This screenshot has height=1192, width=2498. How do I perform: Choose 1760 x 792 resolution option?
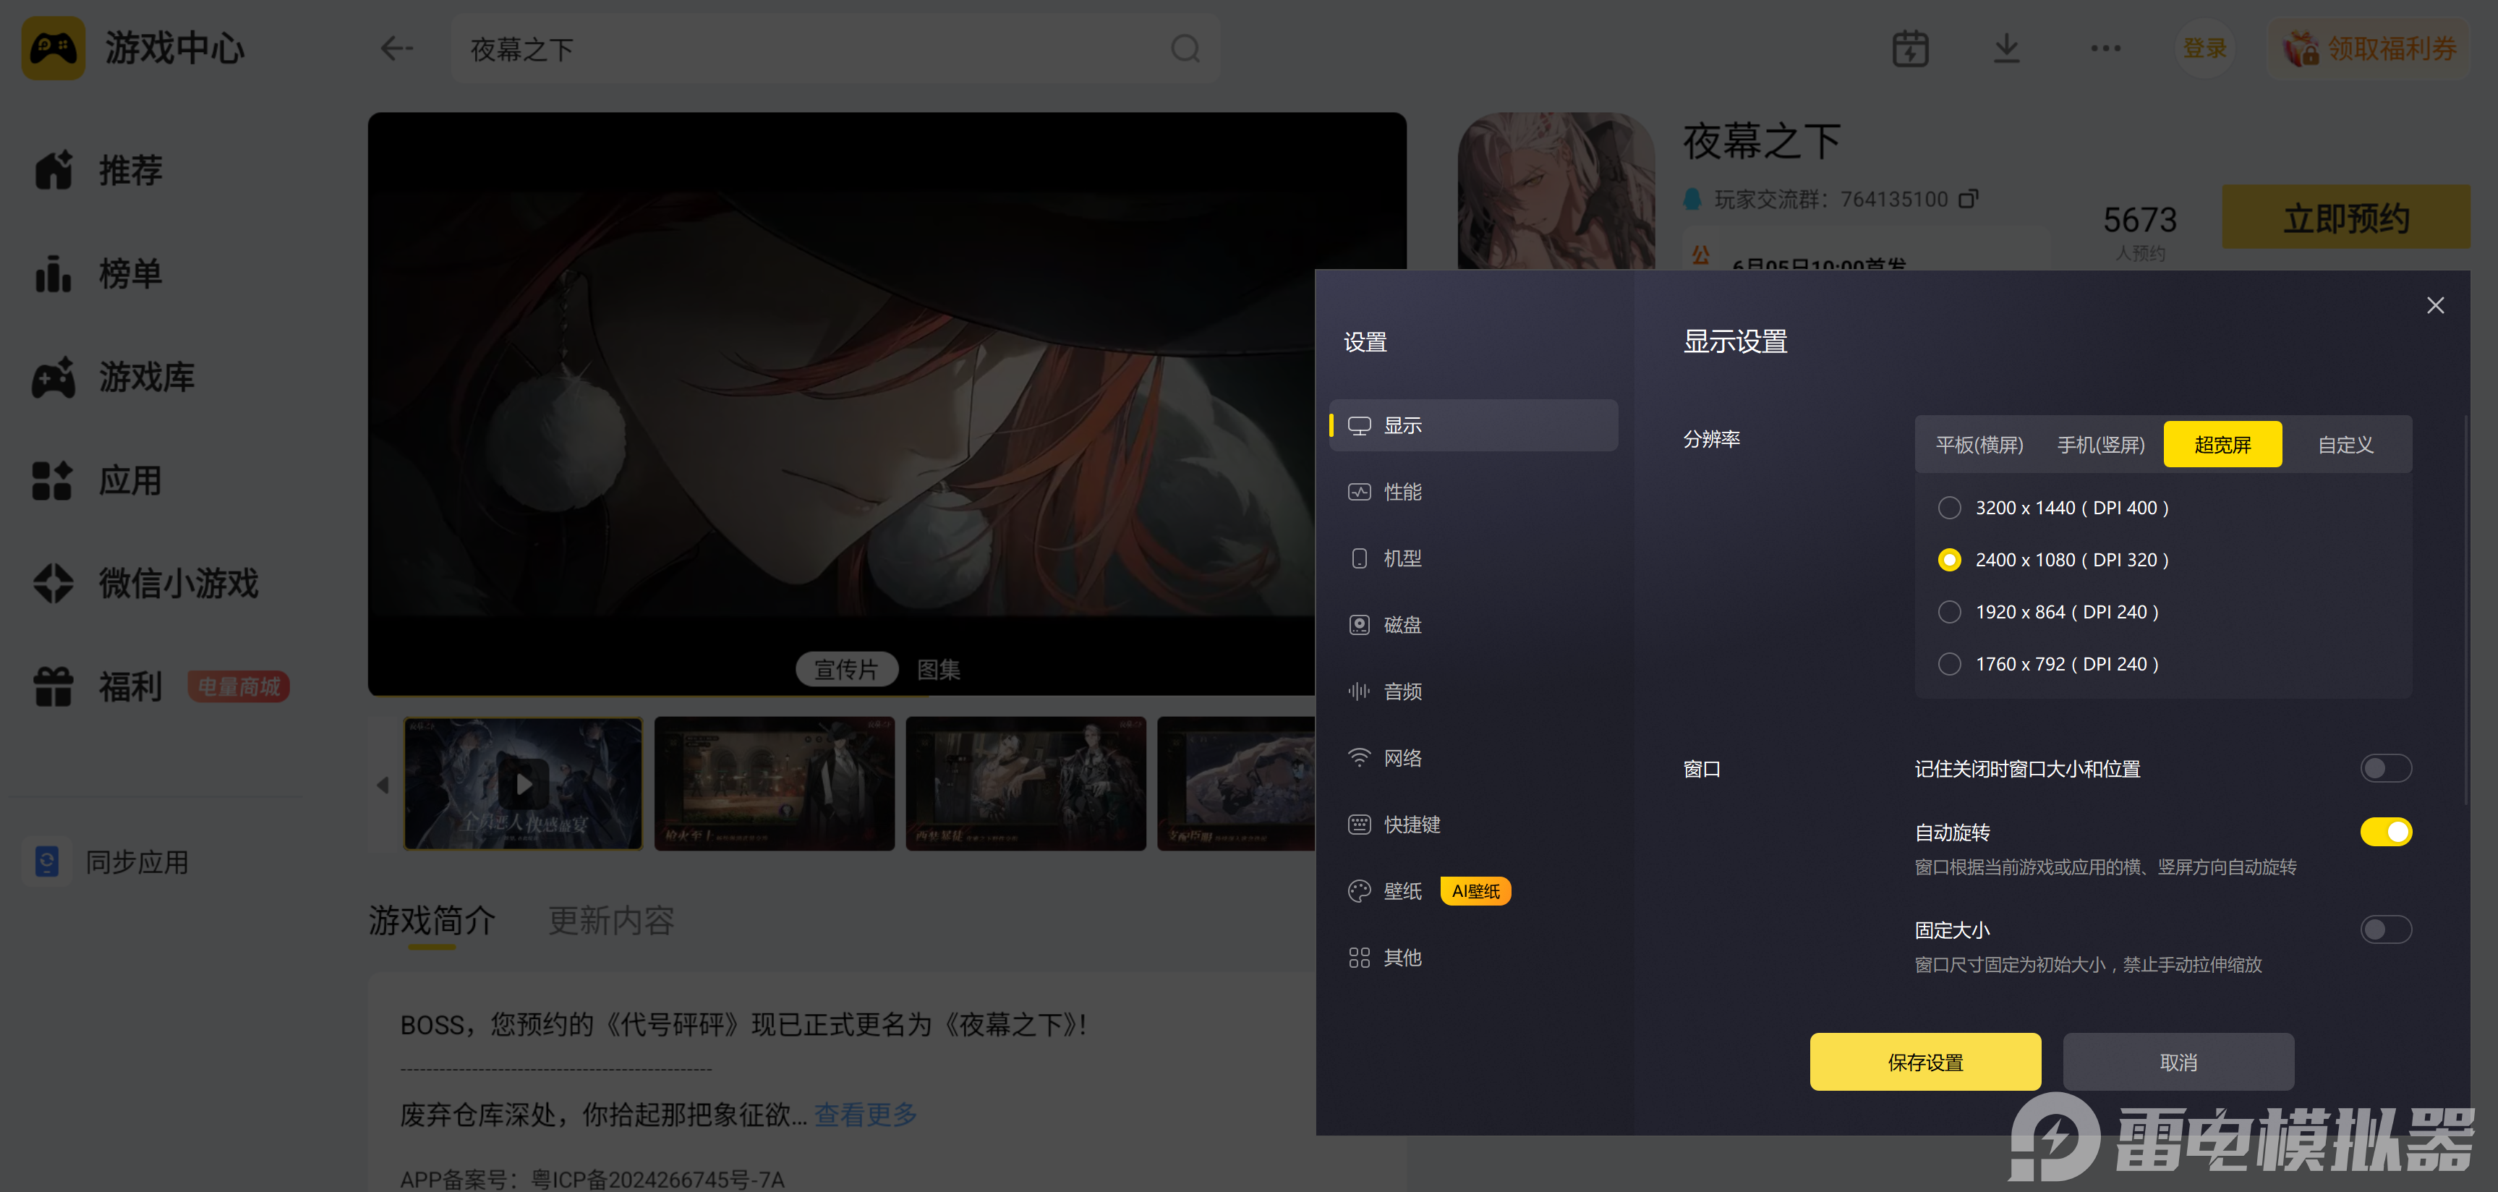pos(2047,665)
